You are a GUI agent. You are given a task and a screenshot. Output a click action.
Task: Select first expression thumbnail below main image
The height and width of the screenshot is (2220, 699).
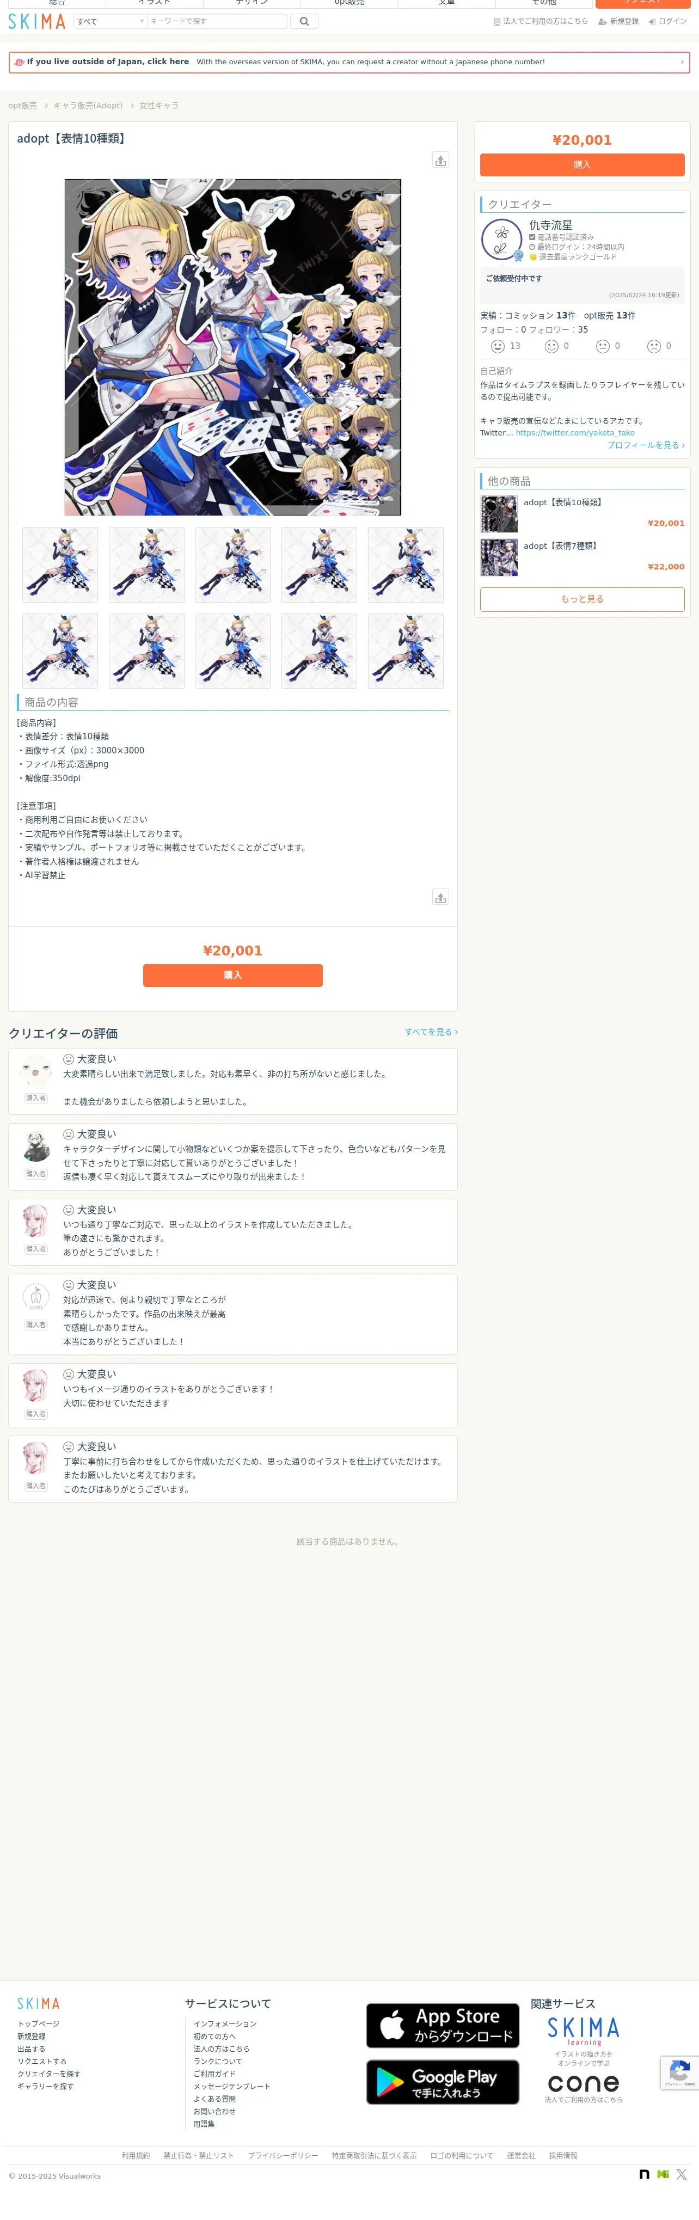[x=60, y=565]
